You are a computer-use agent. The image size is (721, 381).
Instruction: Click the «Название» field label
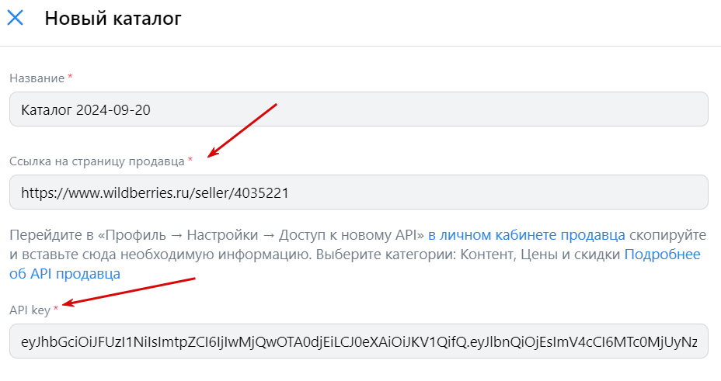pos(37,78)
